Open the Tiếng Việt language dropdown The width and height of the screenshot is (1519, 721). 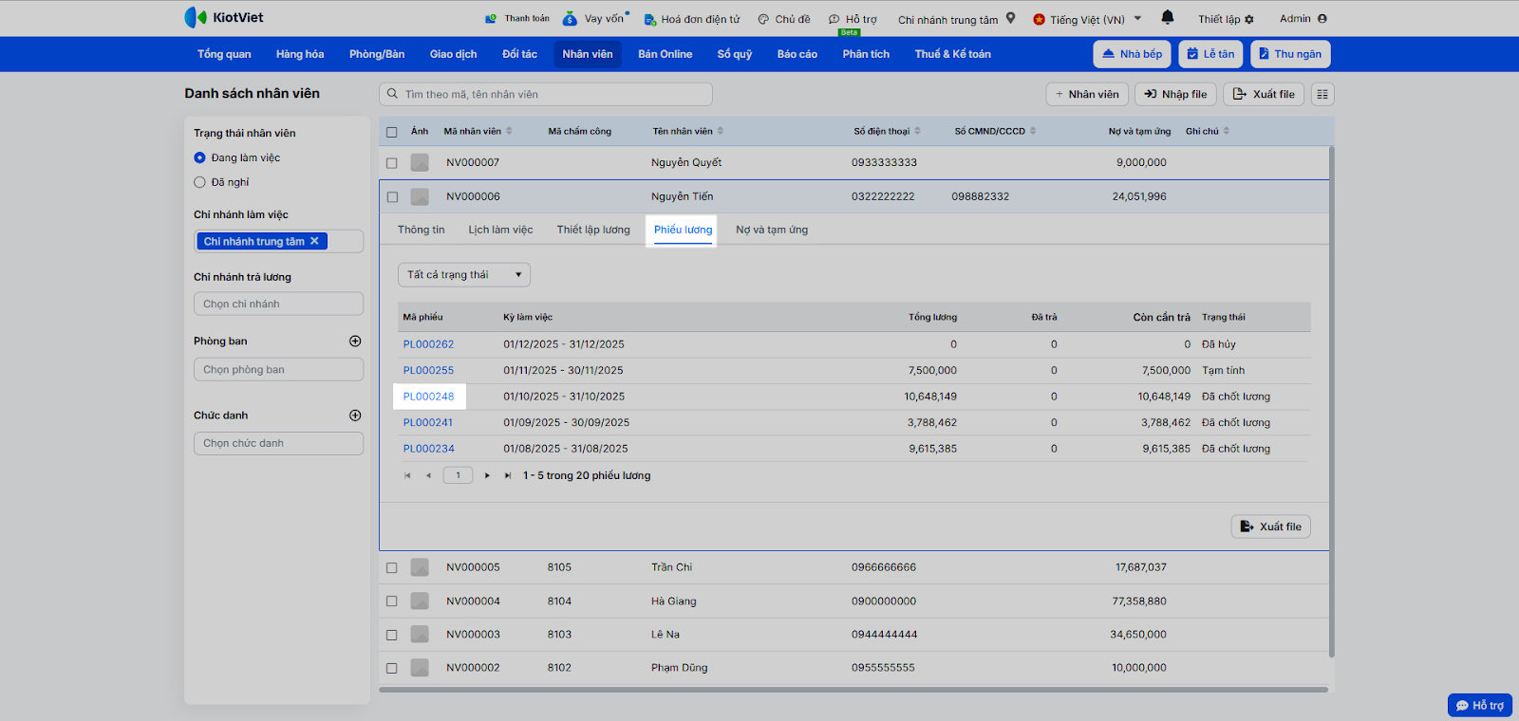(x=1088, y=19)
